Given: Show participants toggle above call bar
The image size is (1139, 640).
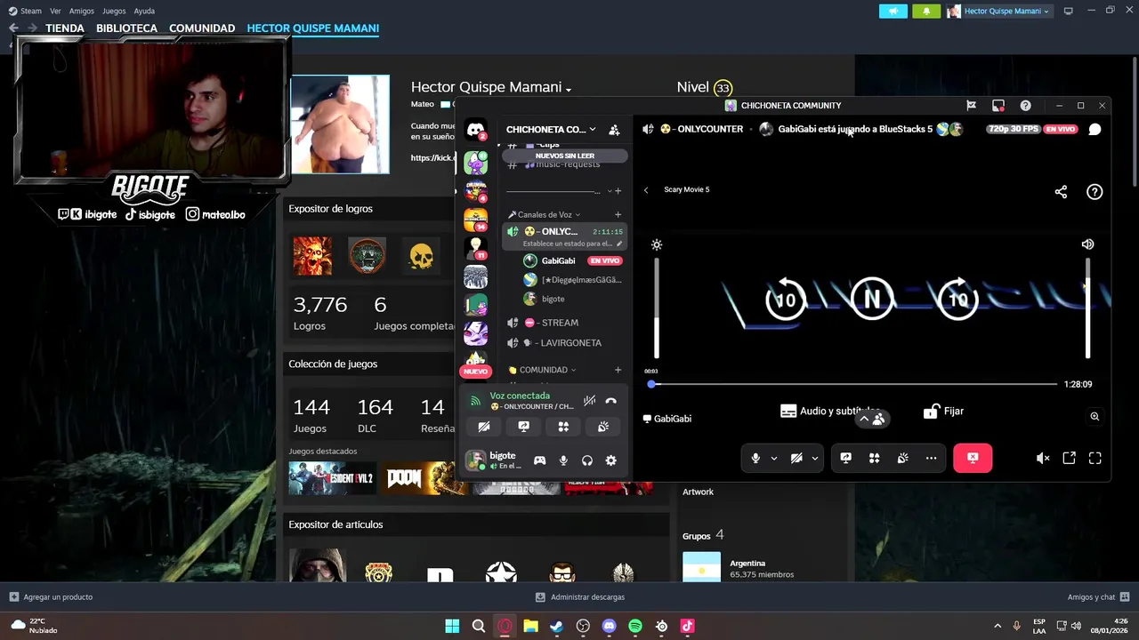Looking at the screenshot, I should click(871, 419).
